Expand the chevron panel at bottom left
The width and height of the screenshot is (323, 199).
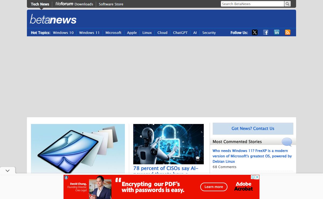point(8,170)
